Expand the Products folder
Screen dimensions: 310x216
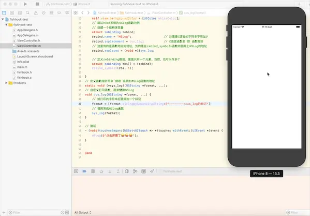[x=6, y=83]
